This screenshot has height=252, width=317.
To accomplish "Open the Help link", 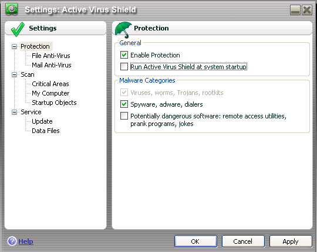I will coord(26,241).
